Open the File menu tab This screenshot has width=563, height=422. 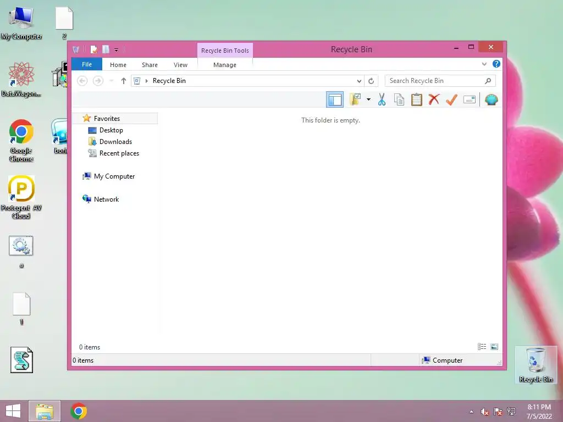pos(87,64)
